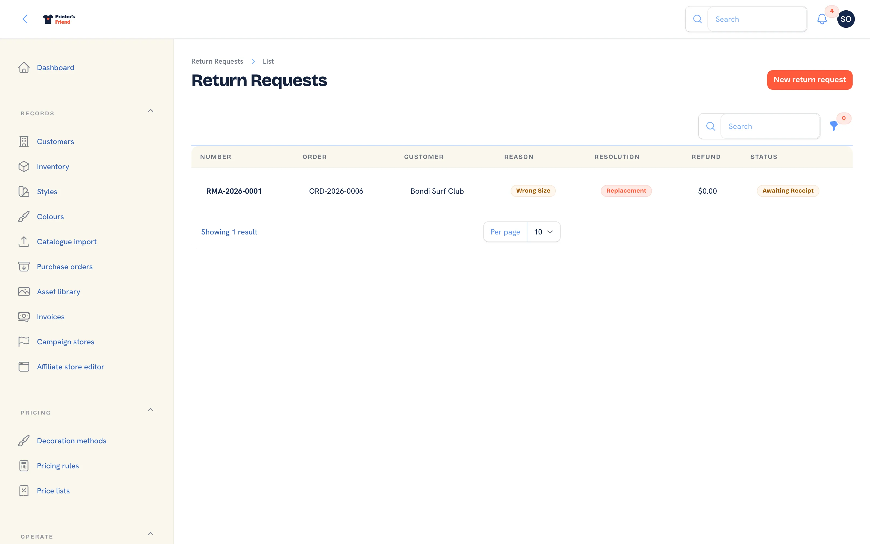The height and width of the screenshot is (544, 870).
Task: Click the Awaiting Receipt status badge
Action: 788,191
